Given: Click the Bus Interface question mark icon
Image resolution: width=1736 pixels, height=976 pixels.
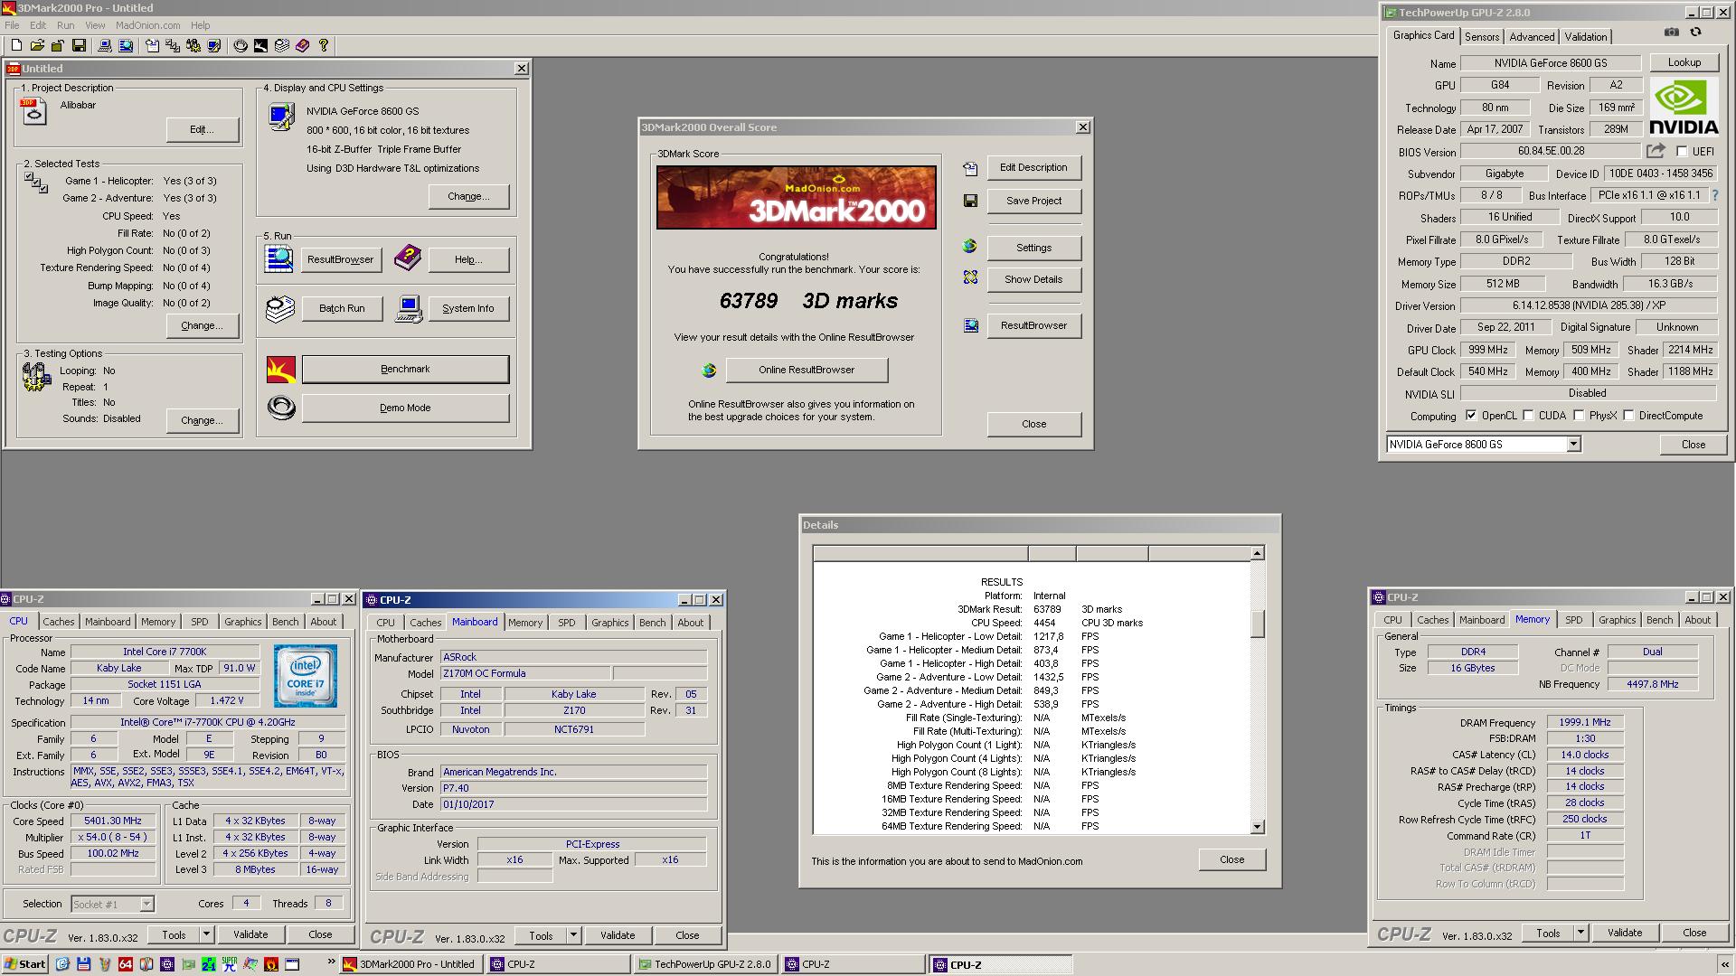Looking at the screenshot, I should pyautogui.click(x=1715, y=195).
